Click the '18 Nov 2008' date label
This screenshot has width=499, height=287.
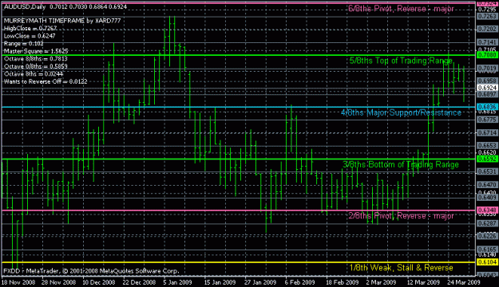[x=18, y=282]
